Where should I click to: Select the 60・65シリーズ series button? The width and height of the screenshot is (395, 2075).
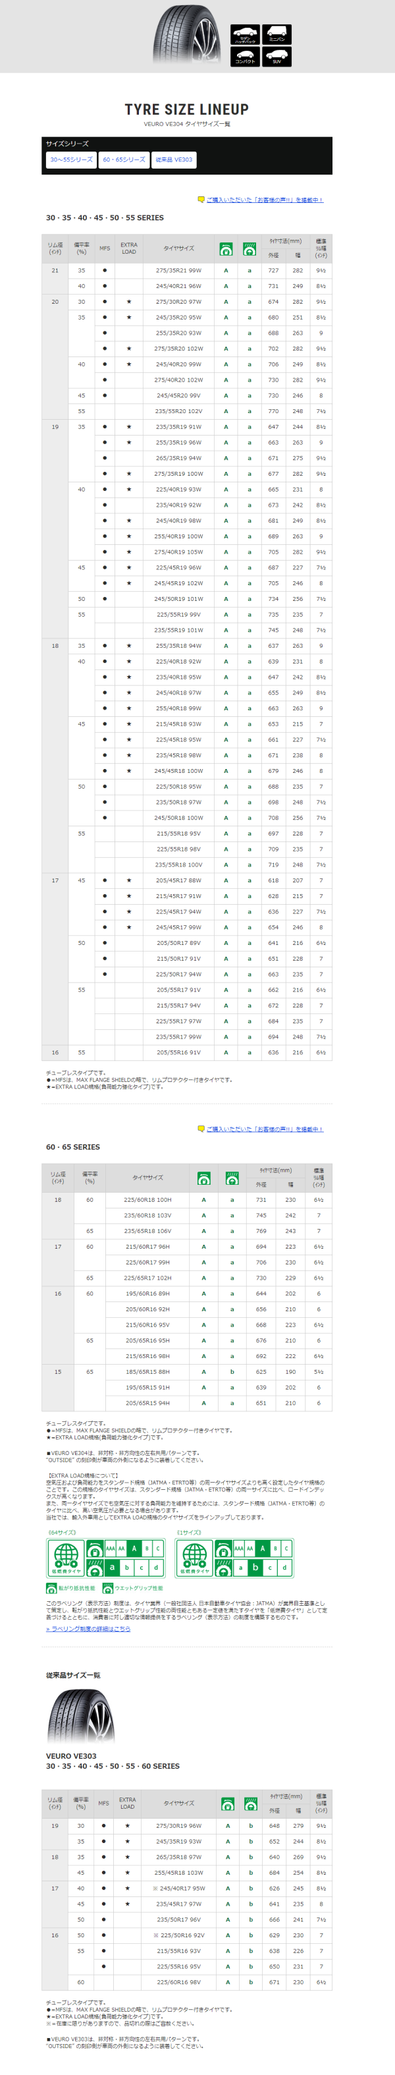click(x=124, y=159)
